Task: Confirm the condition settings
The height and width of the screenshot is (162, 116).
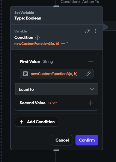Action: (x=87, y=140)
